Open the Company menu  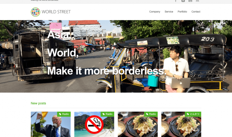(x=155, y=12)
